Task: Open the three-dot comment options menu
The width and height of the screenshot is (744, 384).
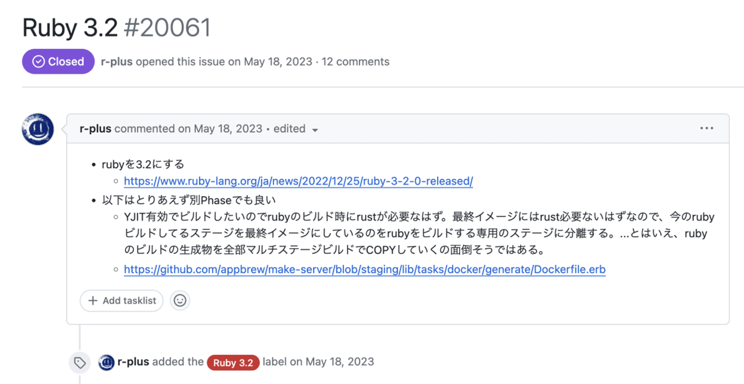Action: tap(706, 129)
